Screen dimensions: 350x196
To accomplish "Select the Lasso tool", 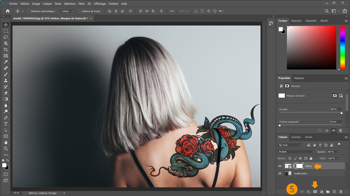I will 6,37.
